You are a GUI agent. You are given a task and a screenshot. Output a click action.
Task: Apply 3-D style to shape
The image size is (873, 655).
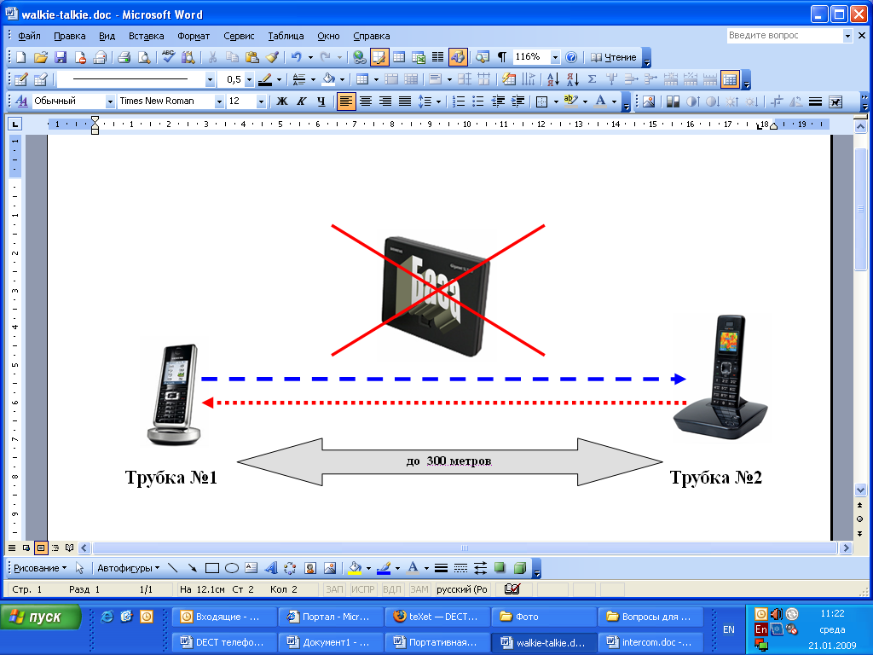[520, 568]
